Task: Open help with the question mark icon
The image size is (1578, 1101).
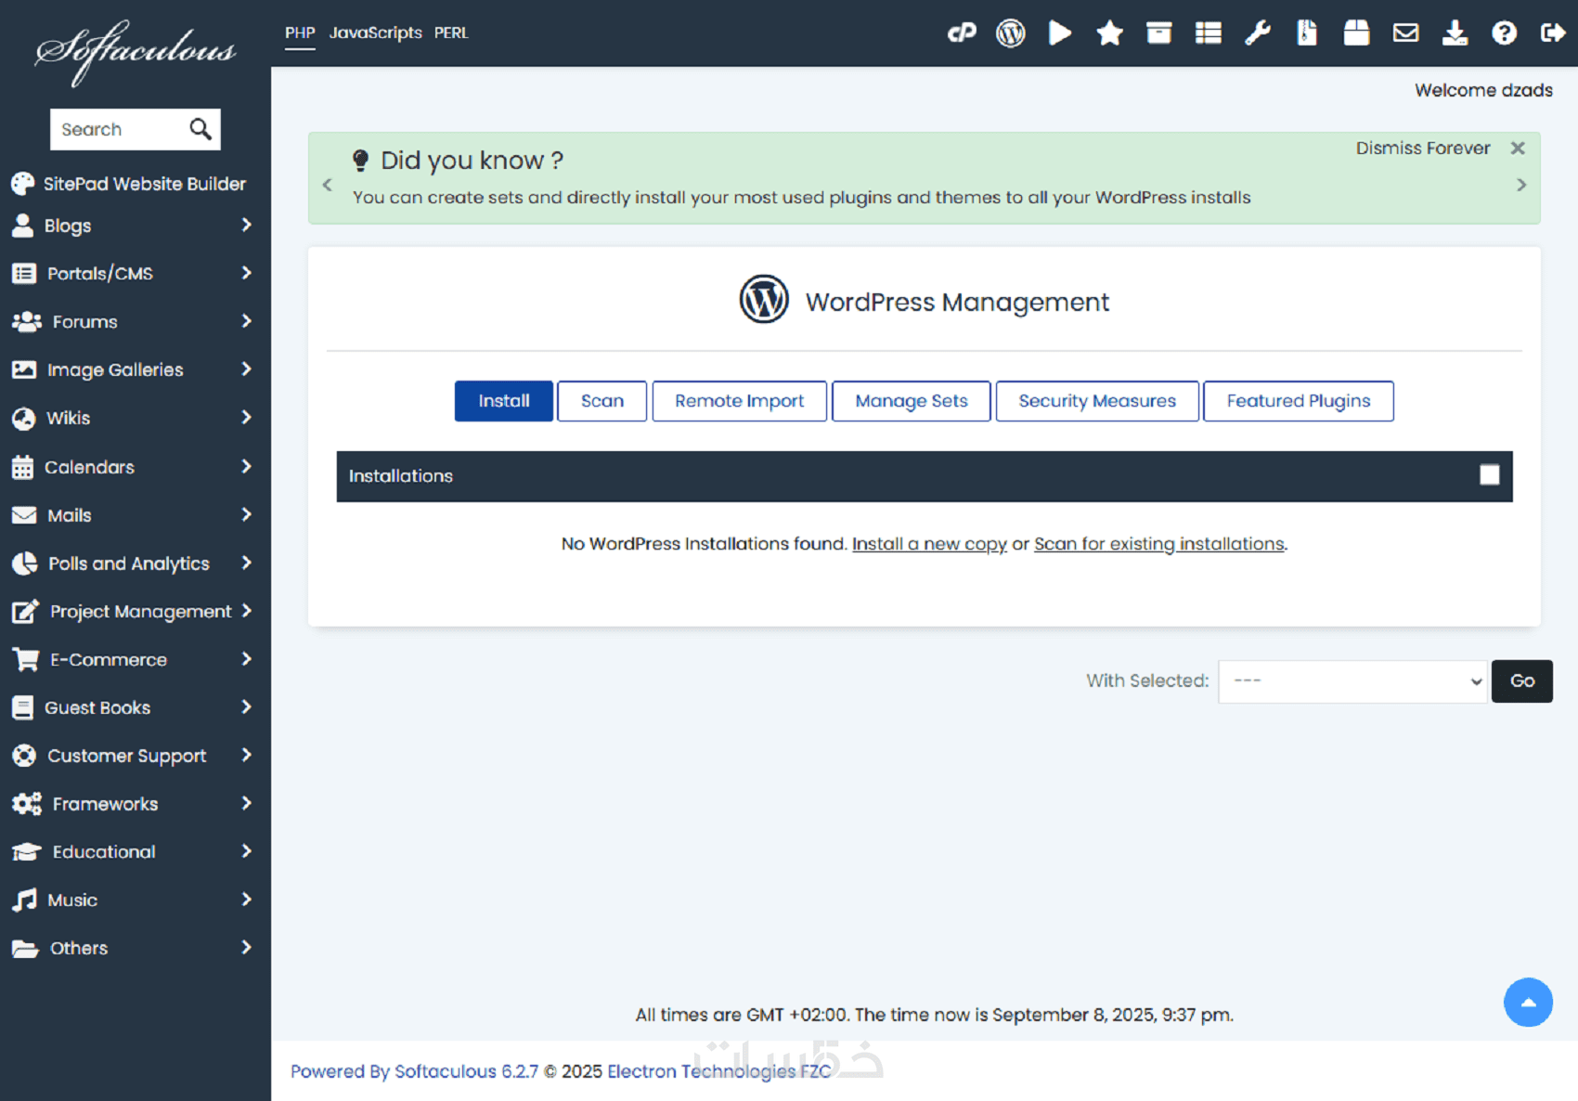Action: click(x=1504, y=33)
